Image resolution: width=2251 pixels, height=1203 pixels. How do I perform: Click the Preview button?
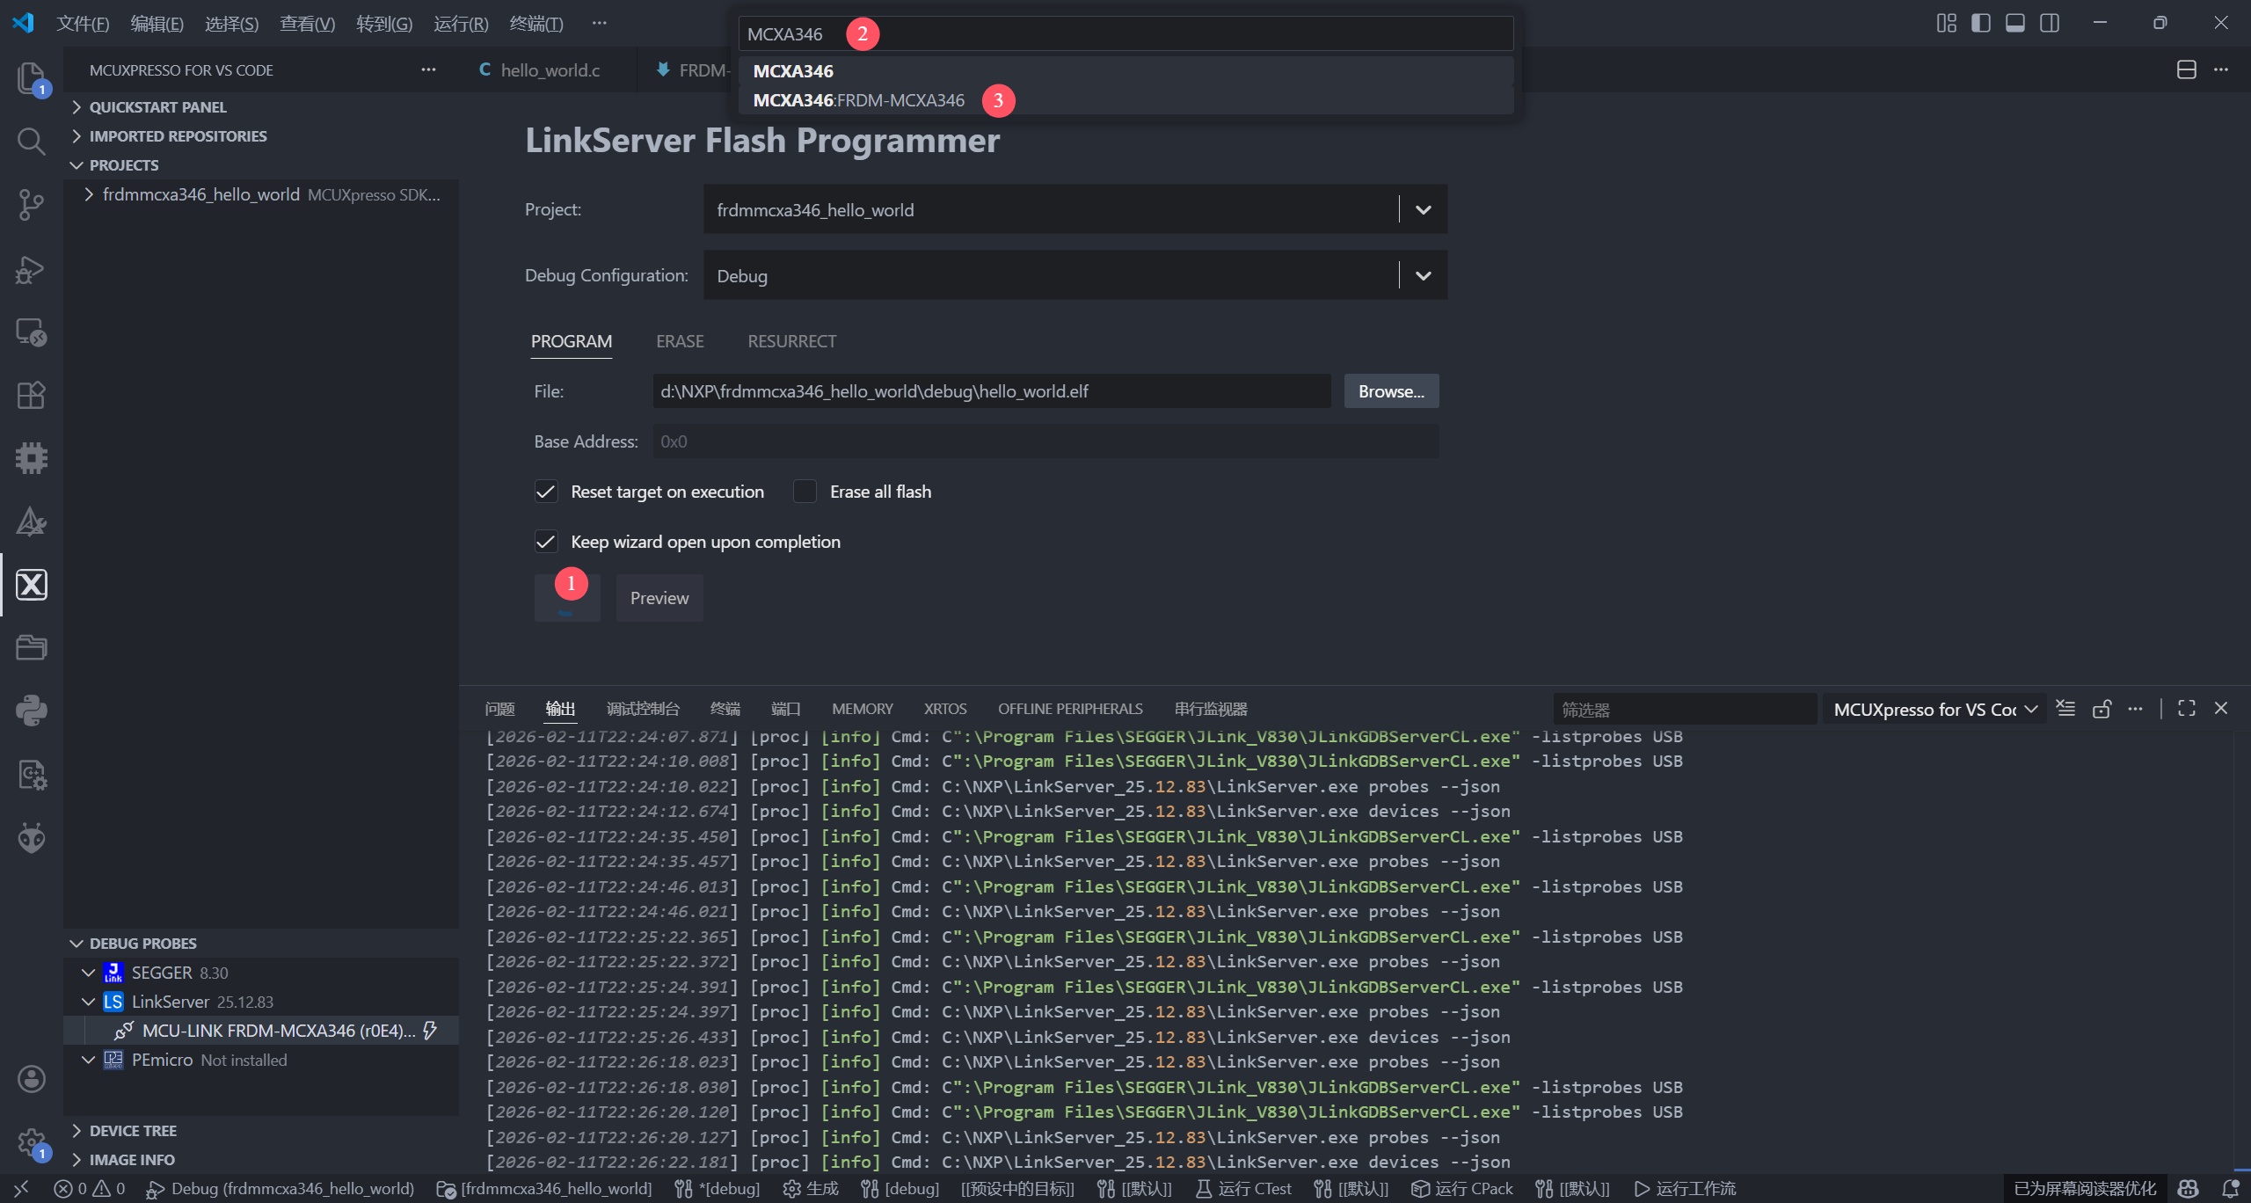click(x=659, y=598)
